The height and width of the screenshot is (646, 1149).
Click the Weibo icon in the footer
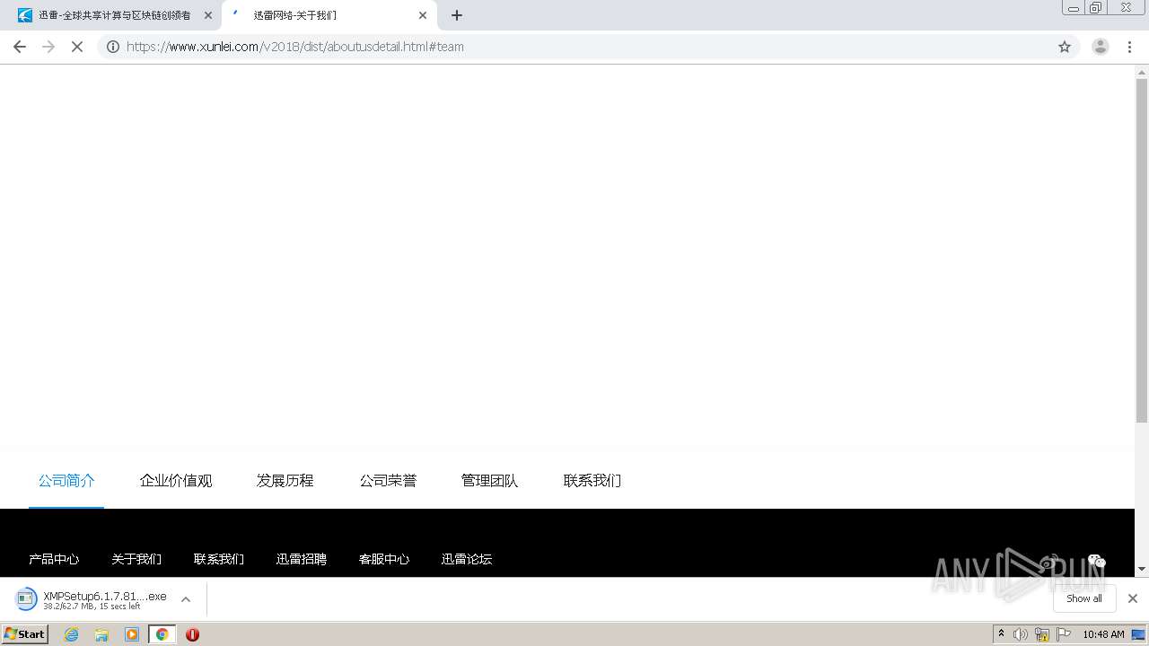point(1049,563)
